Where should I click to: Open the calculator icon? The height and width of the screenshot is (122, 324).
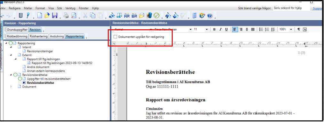click(194, 15)
